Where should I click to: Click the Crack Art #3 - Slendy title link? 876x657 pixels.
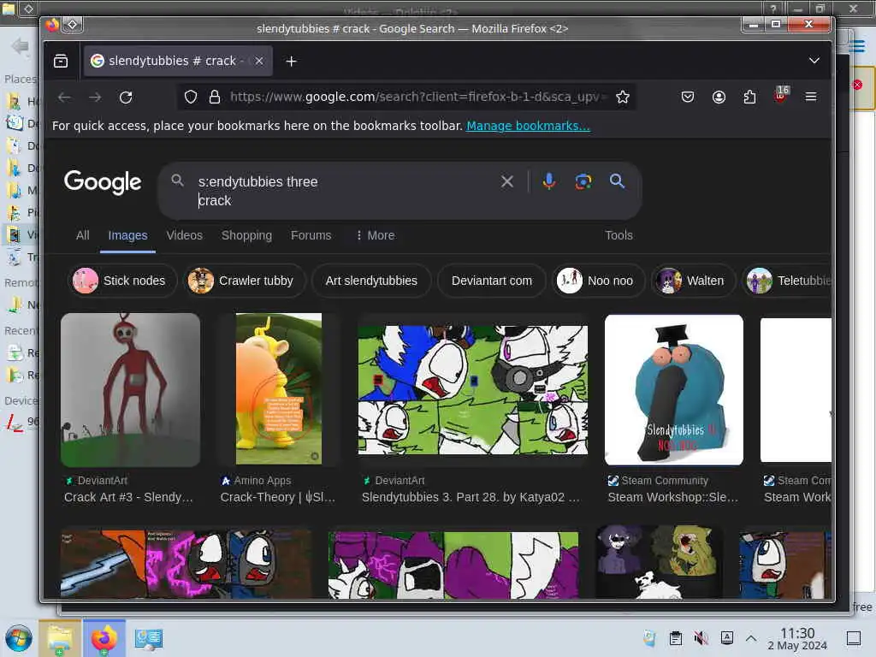128,497
